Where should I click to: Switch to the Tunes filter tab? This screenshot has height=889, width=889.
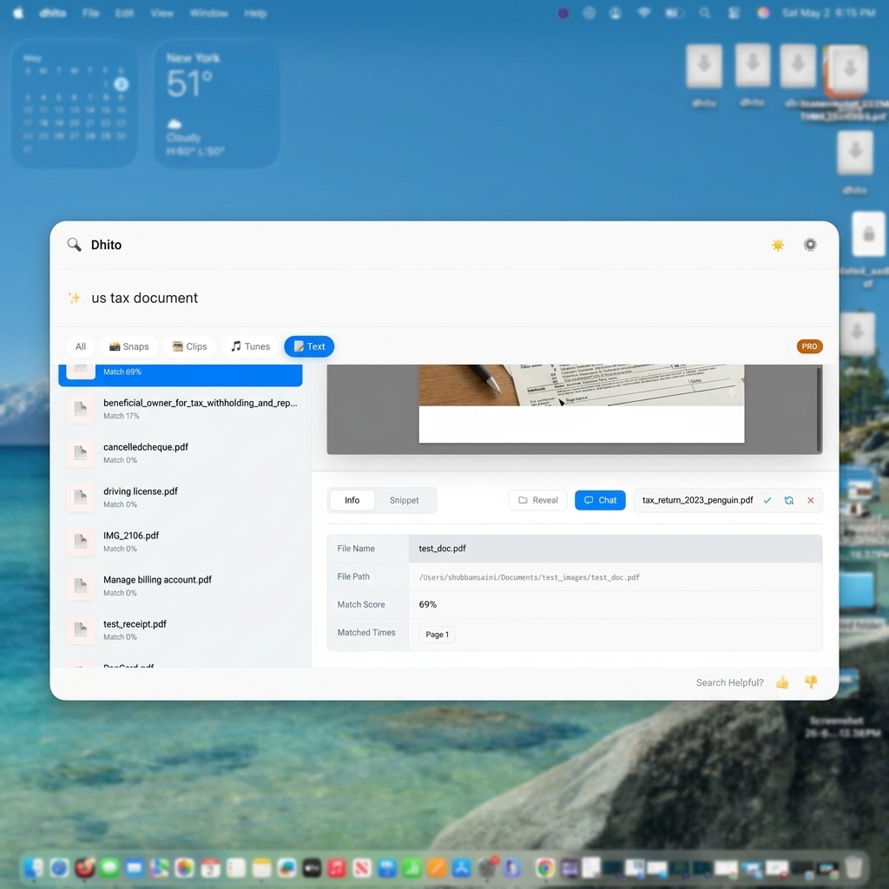point(250,346)
